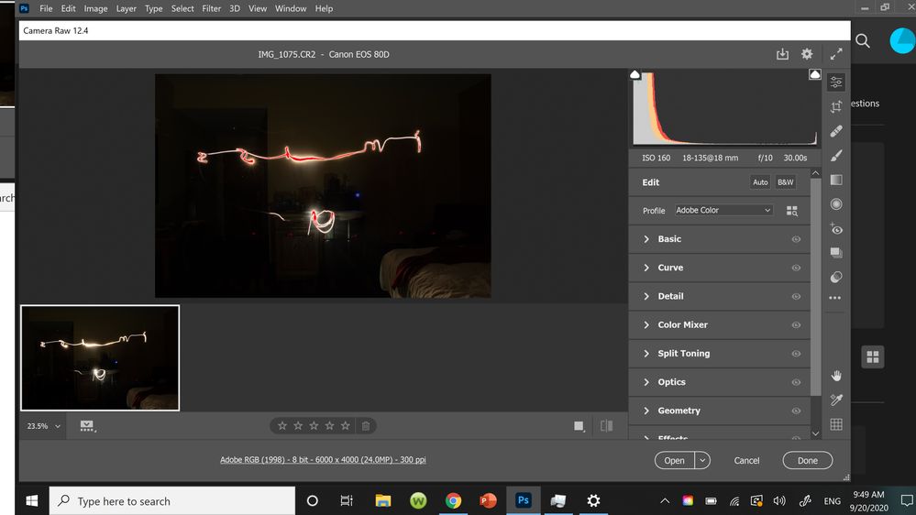Toggle Detail panel visibility eye

(796, 297)
